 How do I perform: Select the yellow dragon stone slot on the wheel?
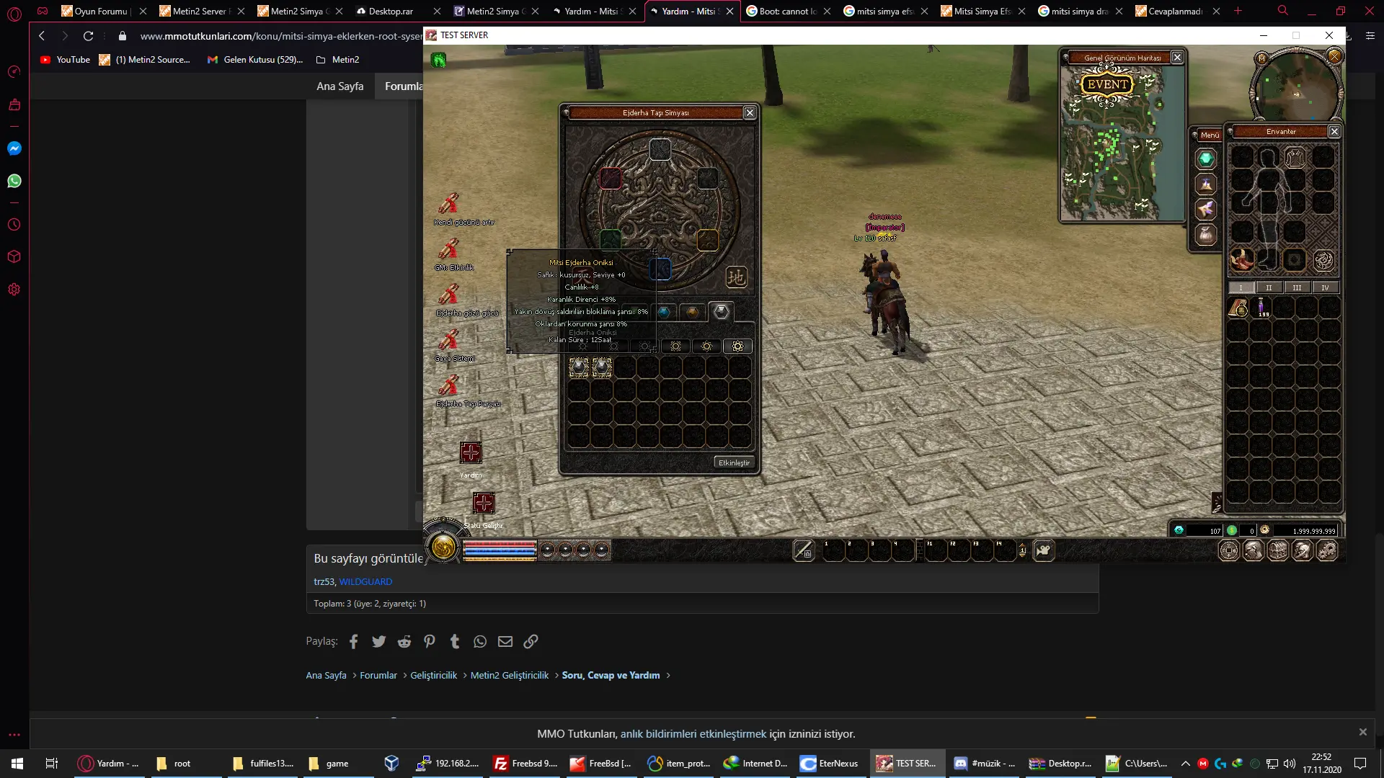pos(708,240)
